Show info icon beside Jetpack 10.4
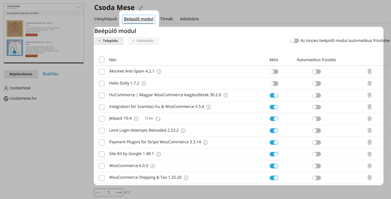 click(x=136, y=119)
